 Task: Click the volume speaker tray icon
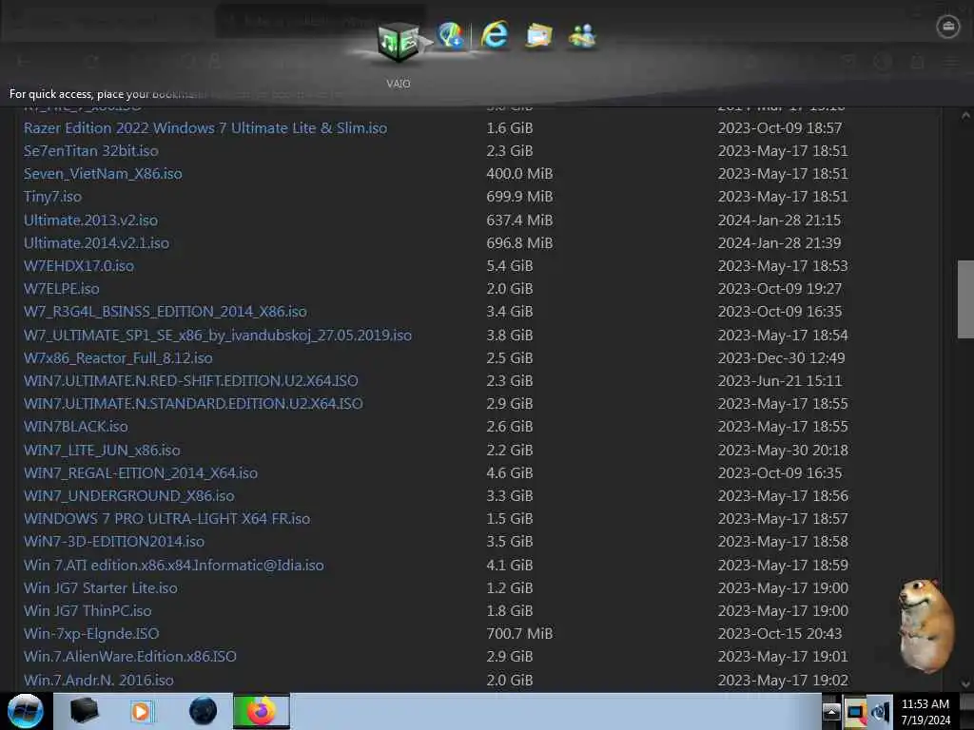(x=879, y=713)
